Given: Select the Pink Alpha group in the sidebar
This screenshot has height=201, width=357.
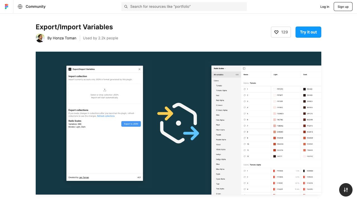Looking at the screenshot, I should pos(220,120).
